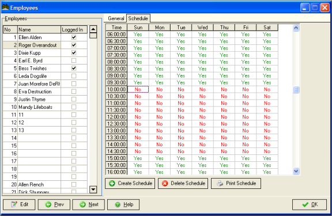The width and height of the screenshot is (332, 216).
Task: Click the Create Schedule button
Action: [x=130, y=183]
